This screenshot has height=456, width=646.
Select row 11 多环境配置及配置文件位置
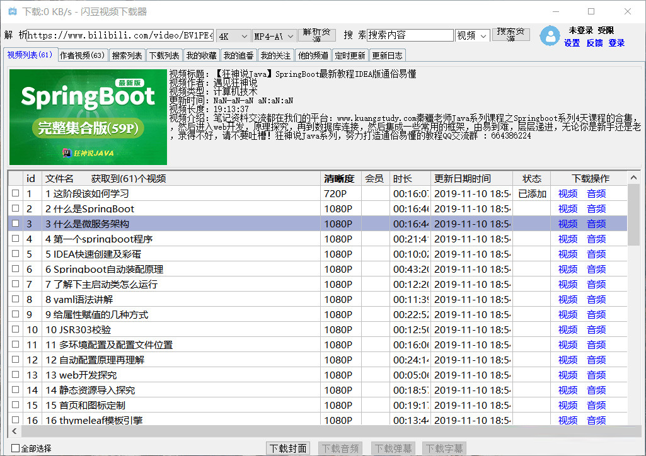pyautogui.click(x=317, y=345)
